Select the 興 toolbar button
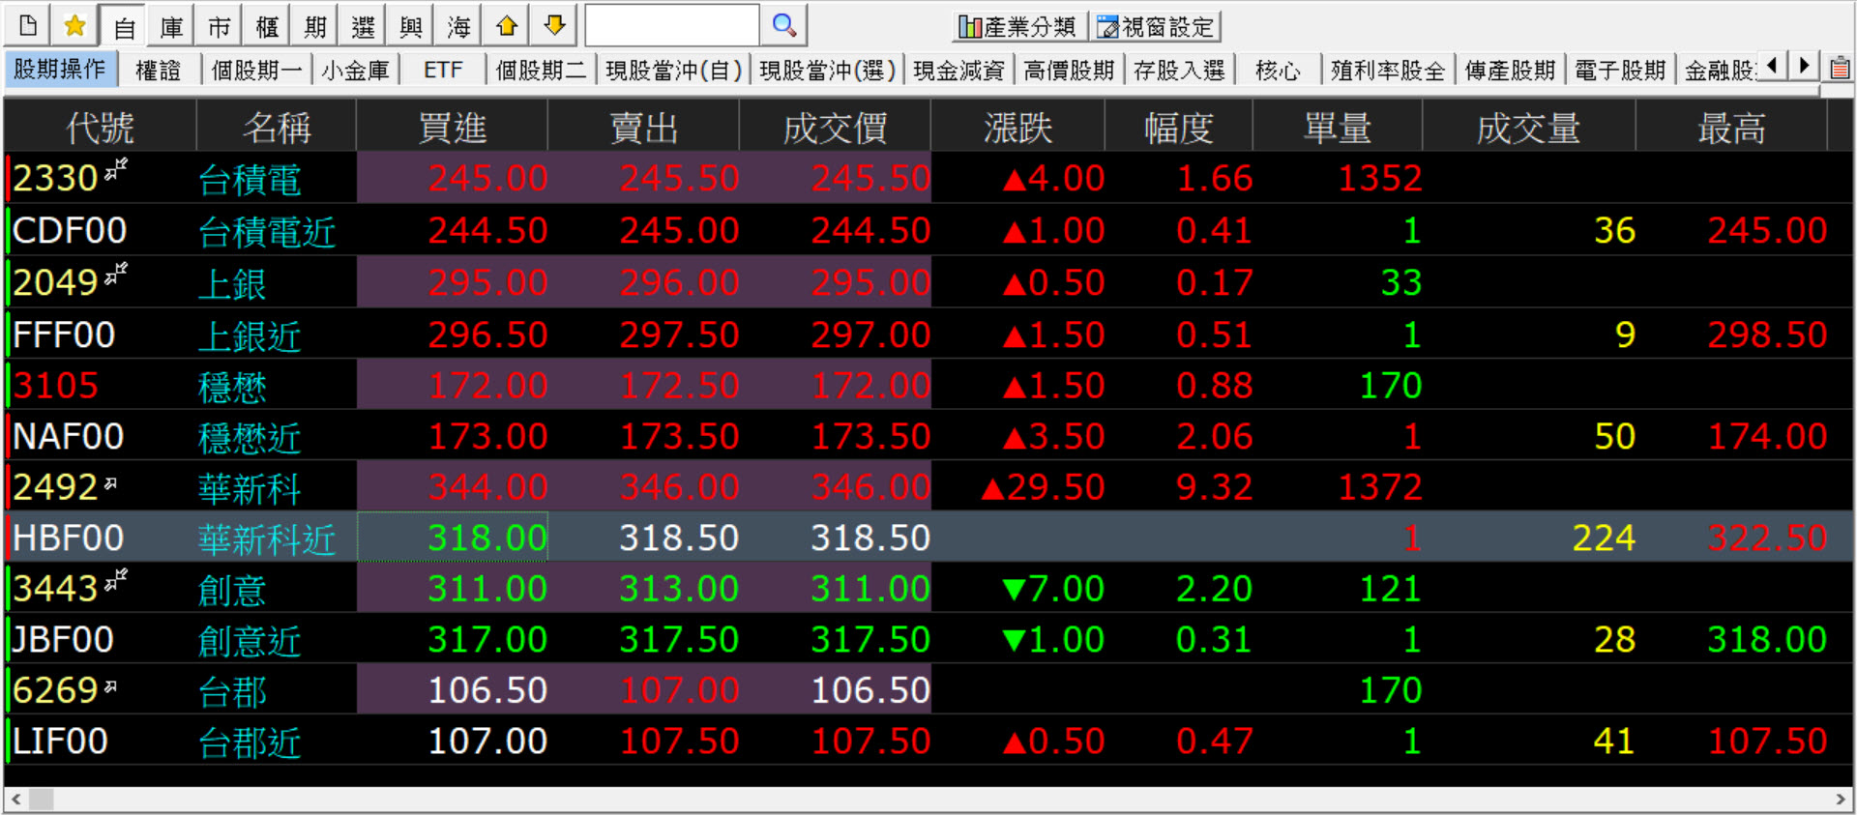 [411, 26]
